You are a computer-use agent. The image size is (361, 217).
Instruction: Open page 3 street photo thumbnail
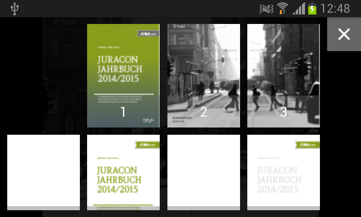point(283,75)
